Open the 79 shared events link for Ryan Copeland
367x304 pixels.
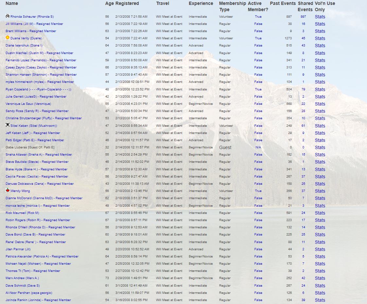tap(303, 89)
